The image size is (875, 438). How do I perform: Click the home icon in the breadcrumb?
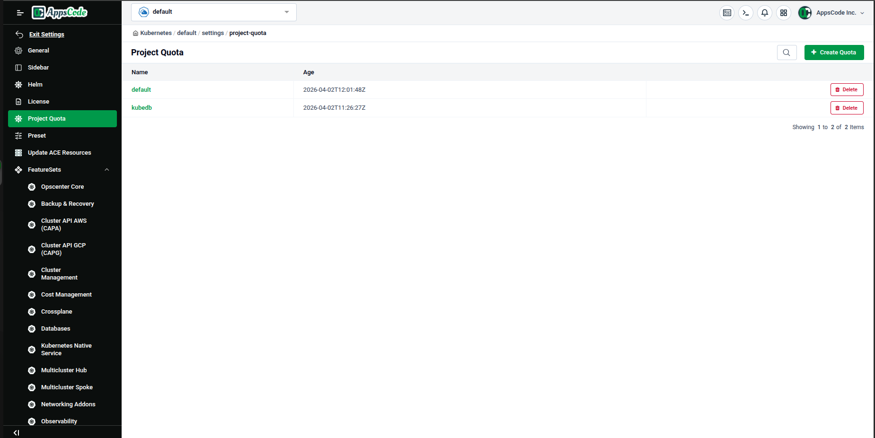tap(135, 33)
